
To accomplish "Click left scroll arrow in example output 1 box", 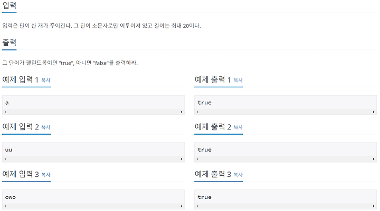I will tap(197, 112).
